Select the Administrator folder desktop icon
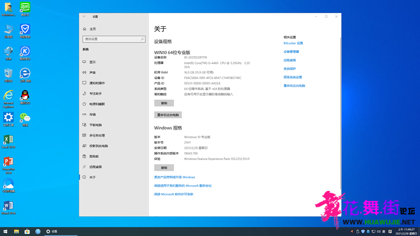The height and width of the screenshot is (236, 420). pyautogui.click(x=8, y=9)
